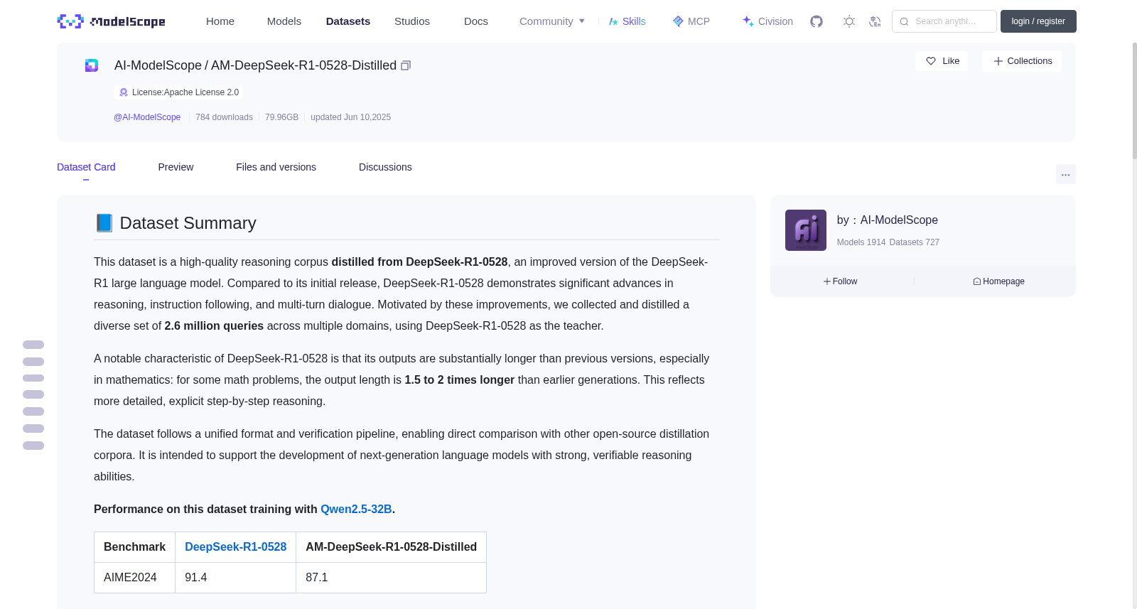This screenshot has width=1137, height=609.
Task: Click the Civision star icon
Action: (748, 21)
